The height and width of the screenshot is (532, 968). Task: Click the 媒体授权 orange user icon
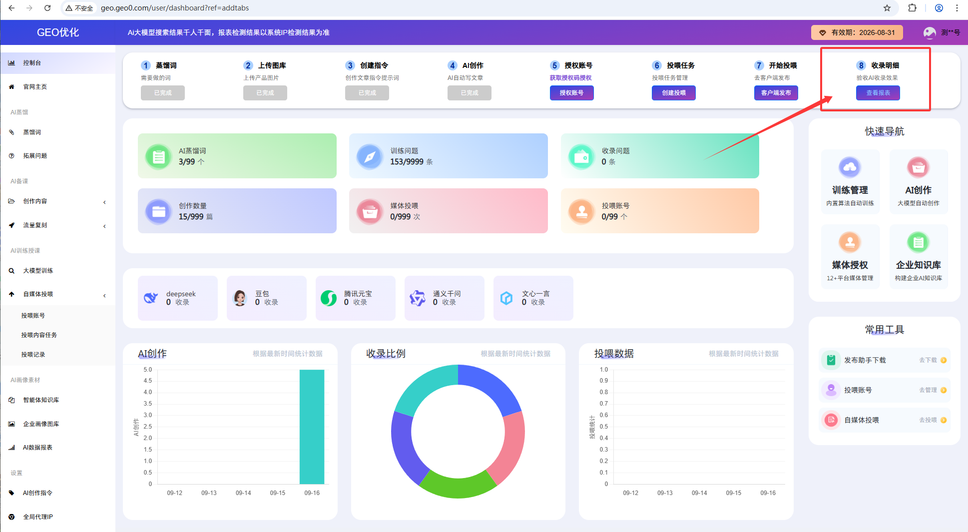(850, 243)
